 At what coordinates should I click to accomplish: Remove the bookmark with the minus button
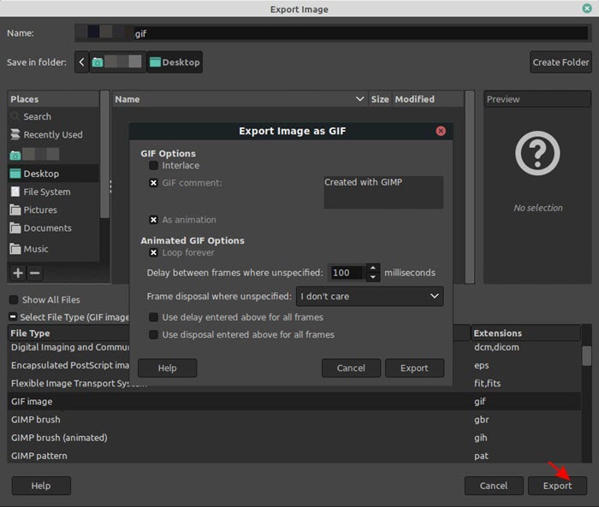point(35,273)
